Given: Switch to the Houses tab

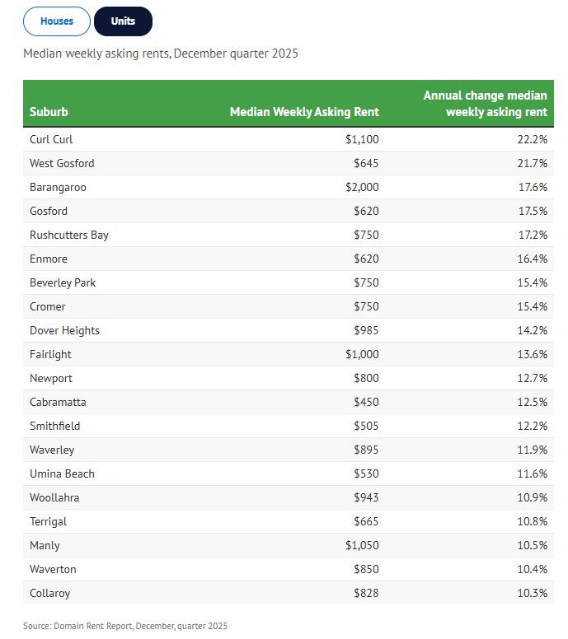Looking at the screenshot, I should tap(57, 21).
